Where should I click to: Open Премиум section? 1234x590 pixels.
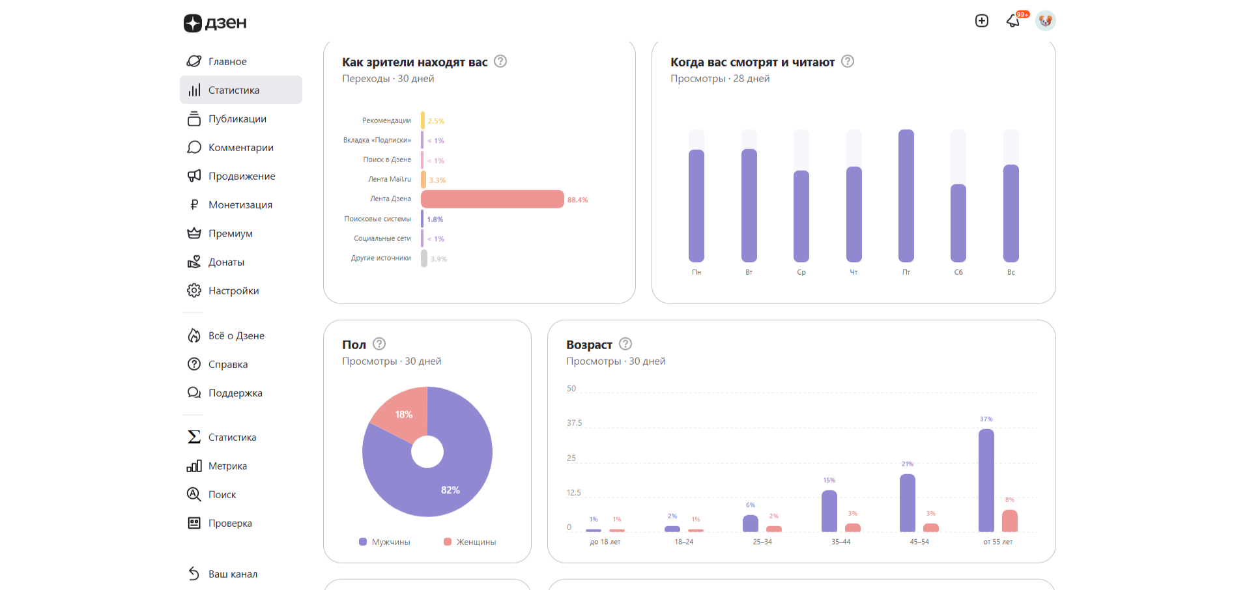point(241,233)
